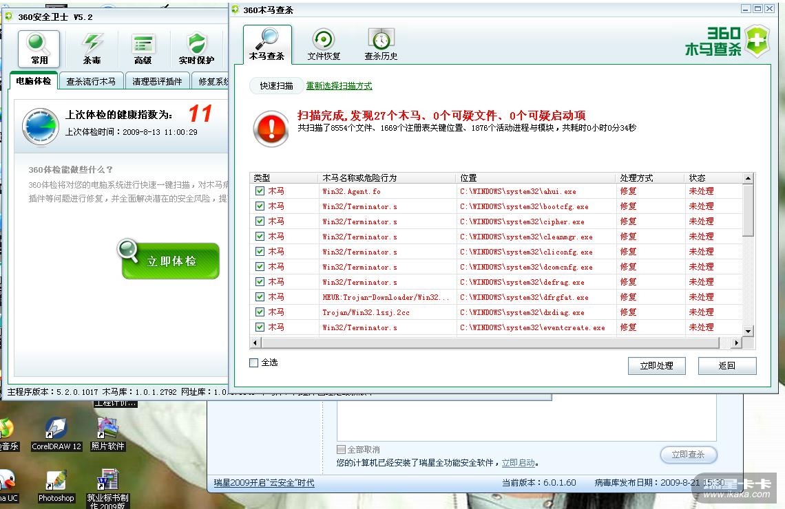
Task: Uncheck the Win32.Agent.fo trojan row checkbox
Action: coord(260,191)
